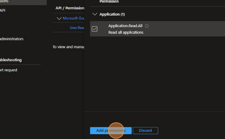
Task: Click the info icon beside Application.Read.All
Action: coord(147,26)
